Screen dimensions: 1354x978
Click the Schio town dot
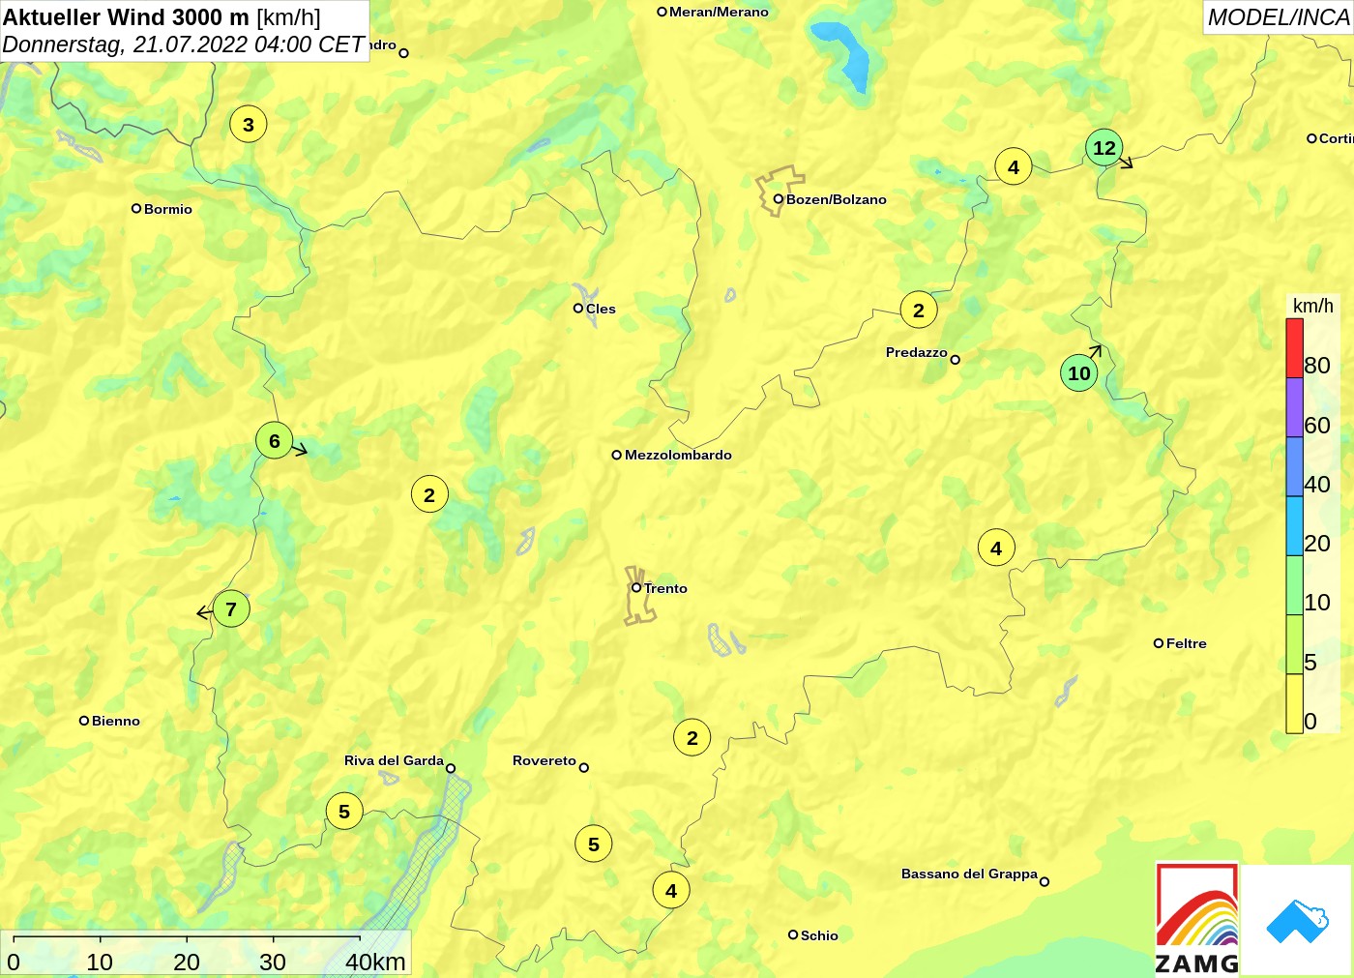[x=793, y=934]
